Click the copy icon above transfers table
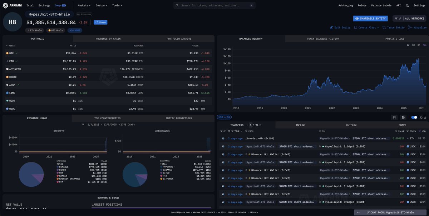 [x=421, y=117]
